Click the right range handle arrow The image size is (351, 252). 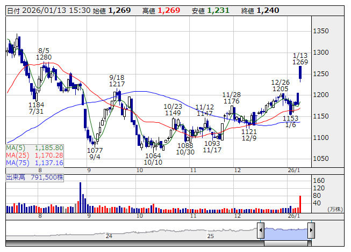click(x=311, y=231)
